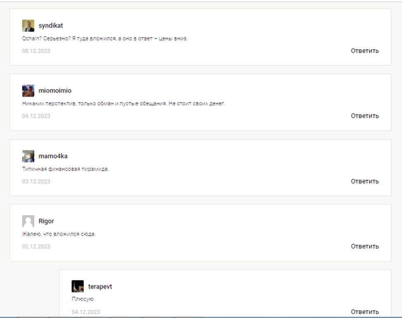This screenshot has width=402, height=318.
Task: Click terapevt's dark avatar image
Action: click(78, 286)
